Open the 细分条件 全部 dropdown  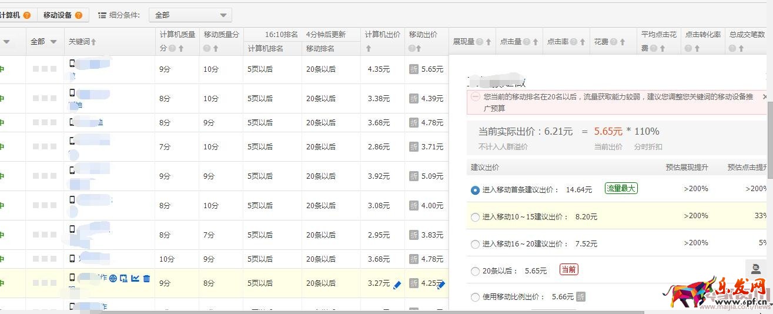[x=190, y=15]
